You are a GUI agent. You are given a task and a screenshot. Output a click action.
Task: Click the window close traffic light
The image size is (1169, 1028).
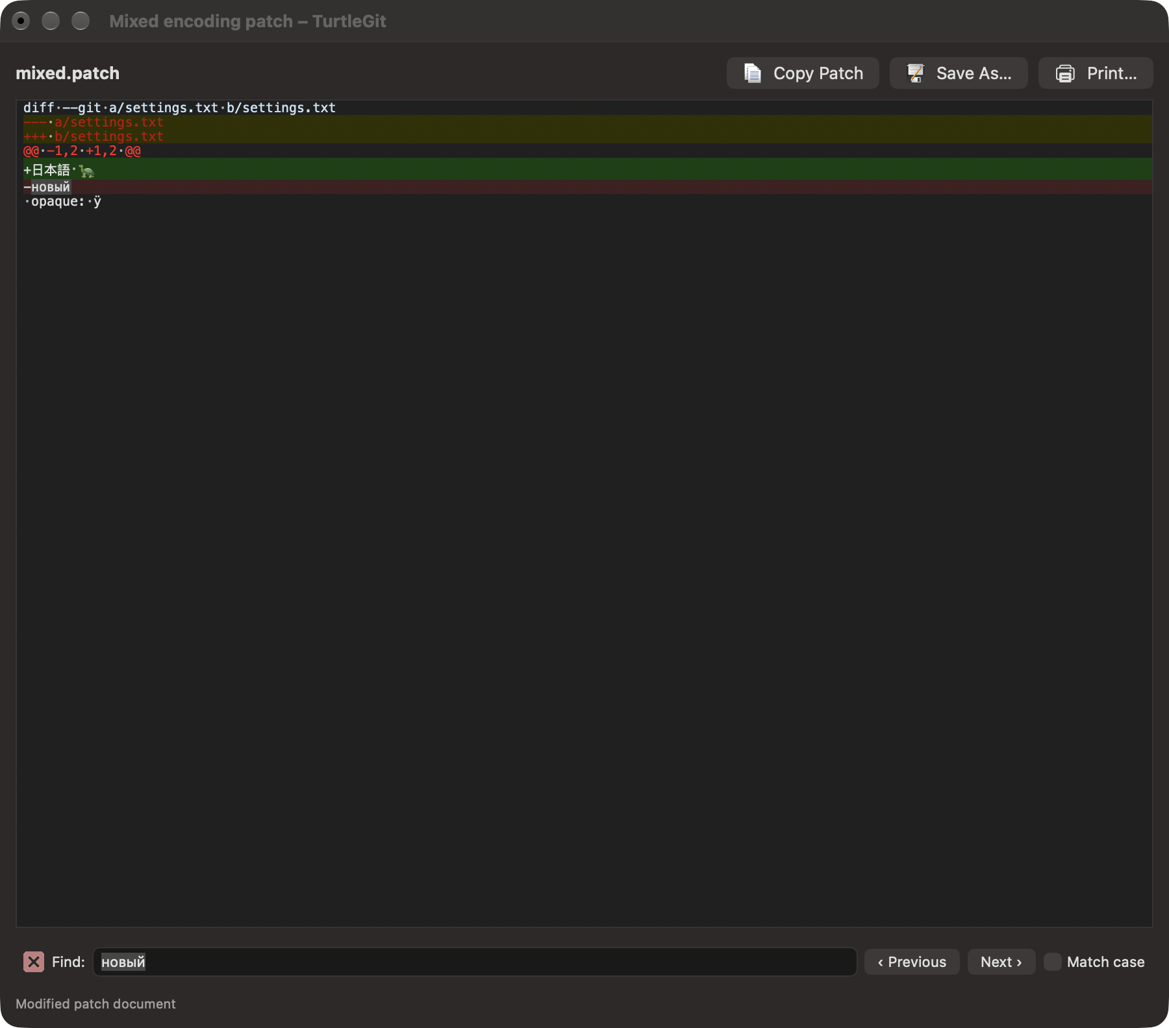click(21, 21)
